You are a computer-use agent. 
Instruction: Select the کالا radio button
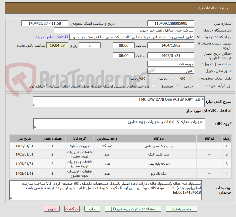point(189,78)
